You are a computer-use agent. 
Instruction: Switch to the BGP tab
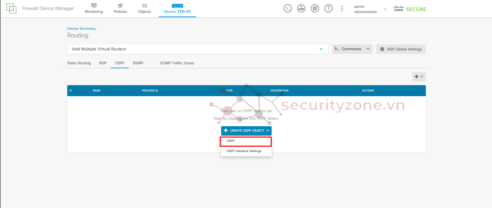[103, 63]
